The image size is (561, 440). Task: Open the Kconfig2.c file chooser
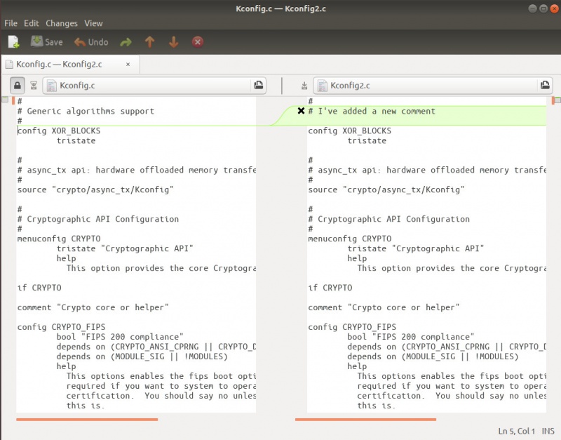(x=431, y=85)
